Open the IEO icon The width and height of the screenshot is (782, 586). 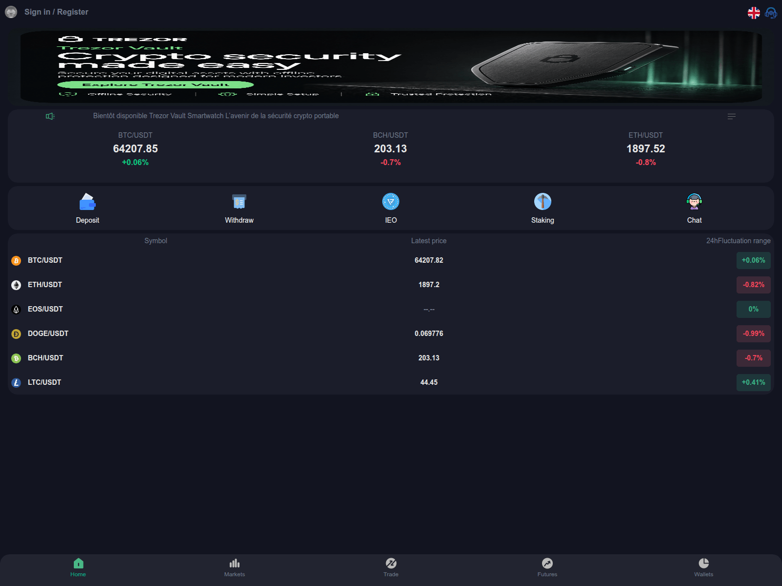pos(391,202)
